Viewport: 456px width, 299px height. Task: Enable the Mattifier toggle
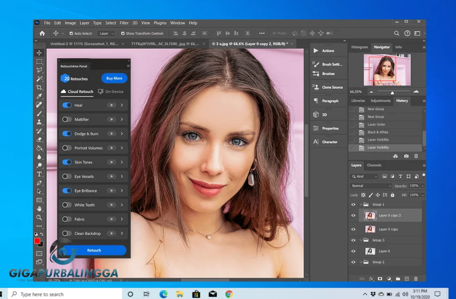(67, 119)
